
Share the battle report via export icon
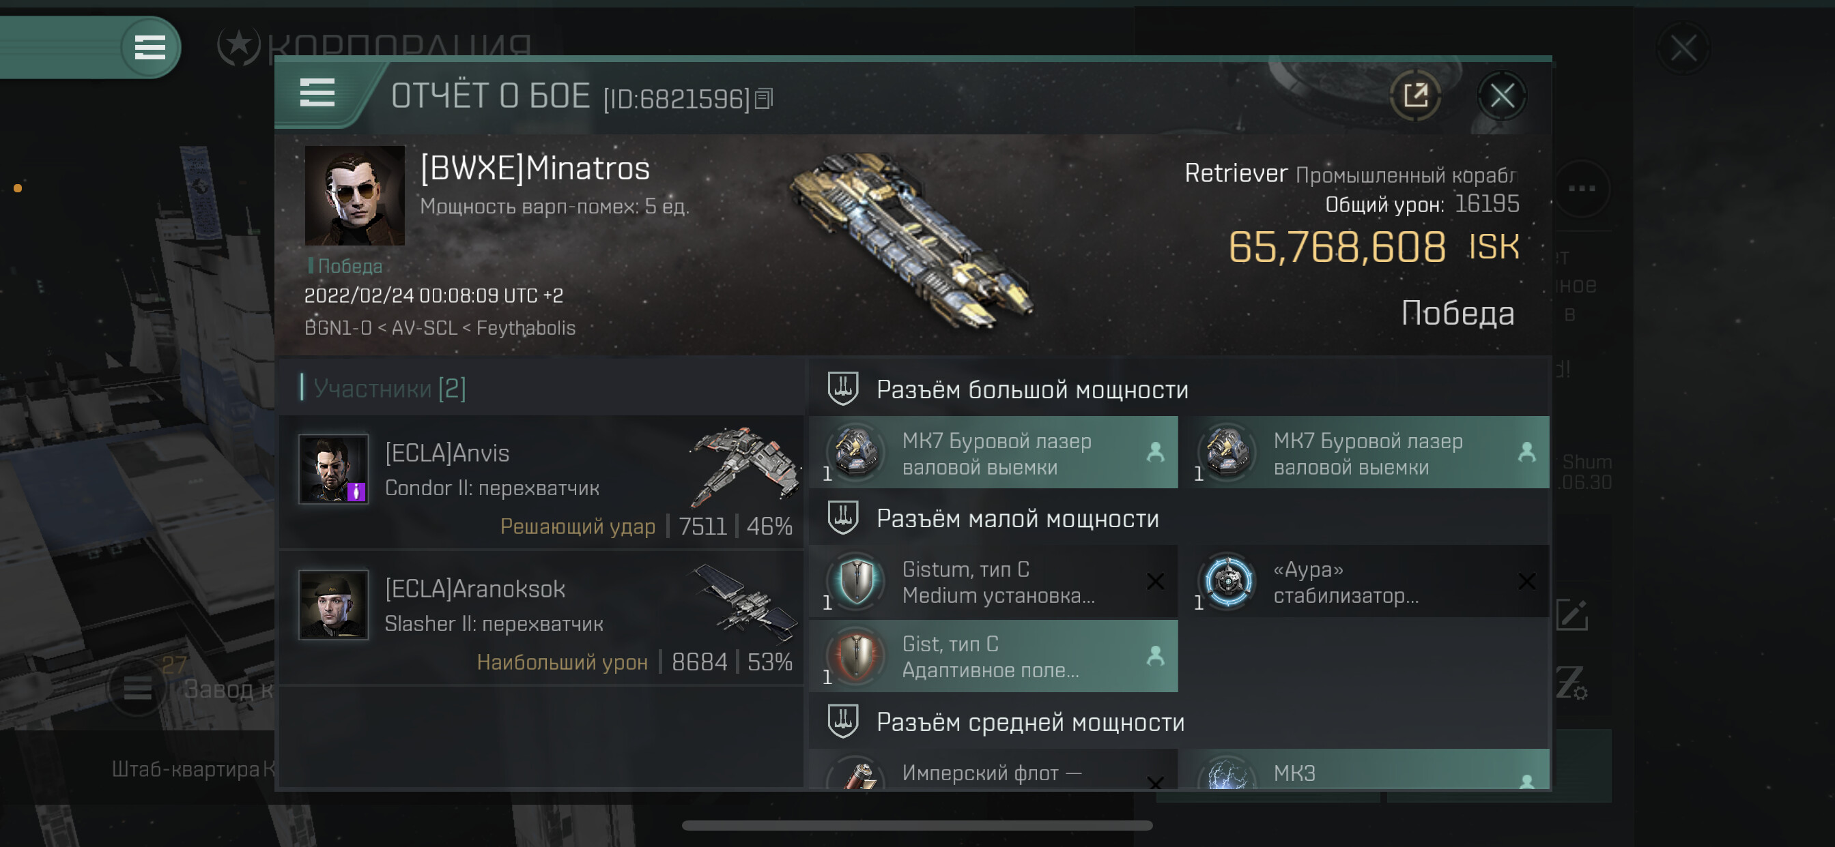pos(1415,95)
